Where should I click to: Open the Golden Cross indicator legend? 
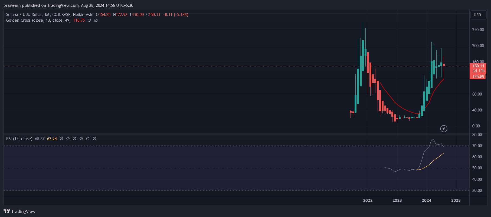coord(38,20)
